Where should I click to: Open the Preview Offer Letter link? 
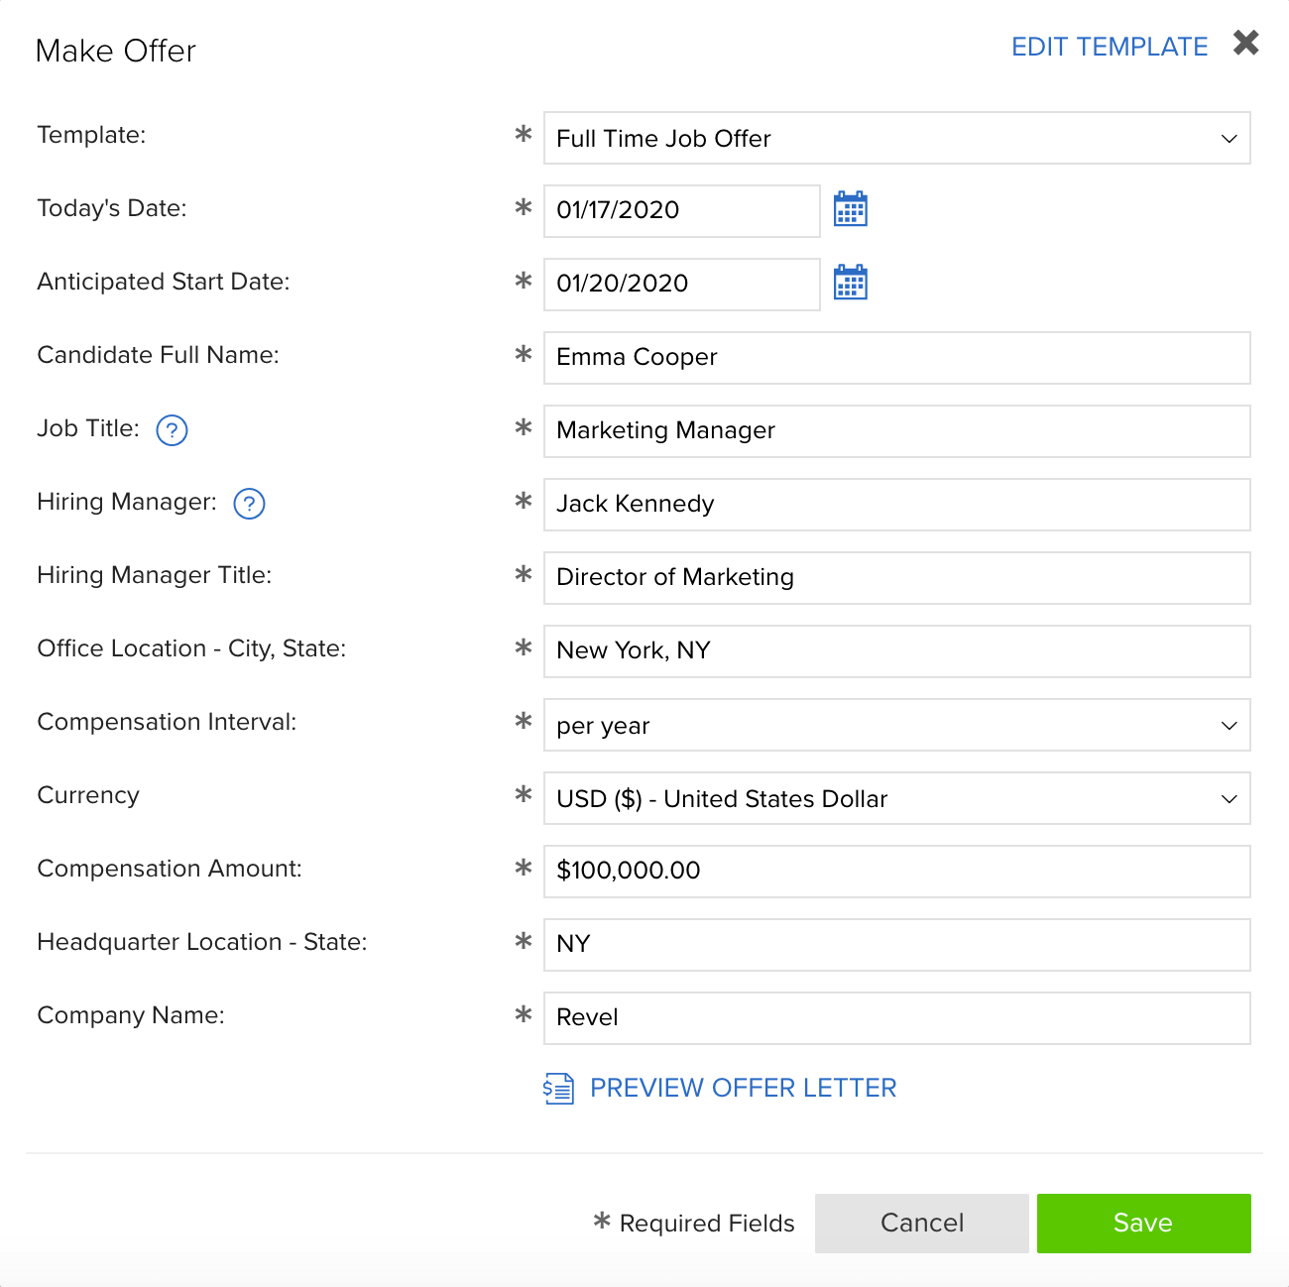744,1088
